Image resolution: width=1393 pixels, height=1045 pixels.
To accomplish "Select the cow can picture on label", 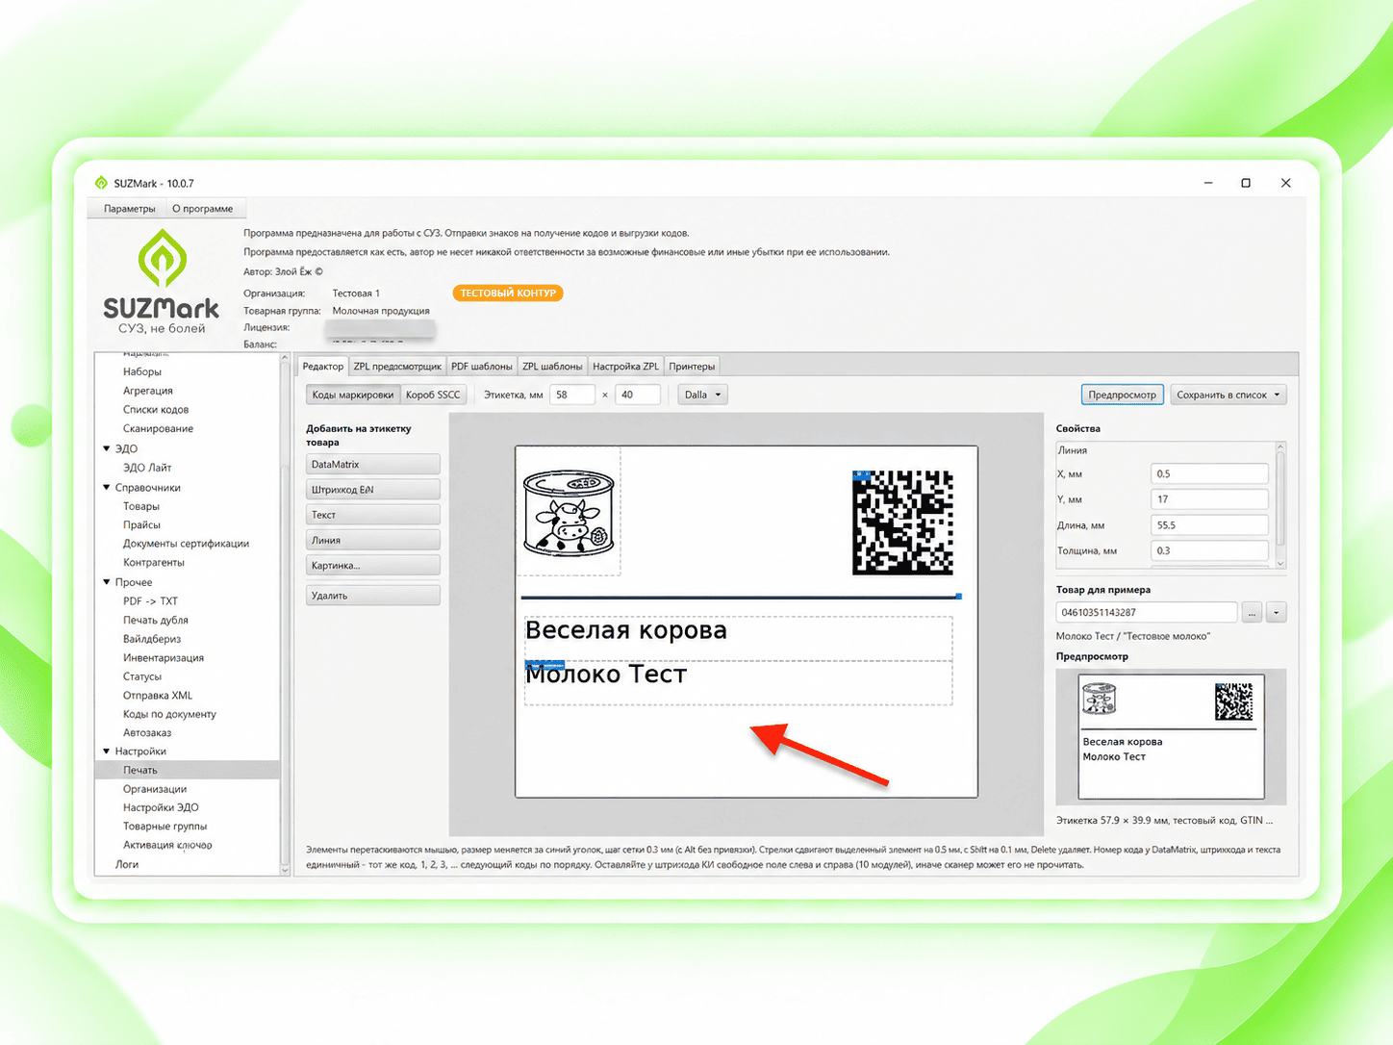I will 569,513.
